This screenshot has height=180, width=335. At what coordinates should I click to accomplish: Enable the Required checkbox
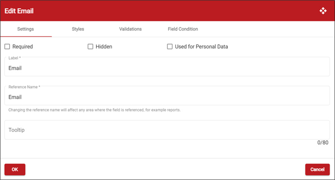[x=7, y=47]
